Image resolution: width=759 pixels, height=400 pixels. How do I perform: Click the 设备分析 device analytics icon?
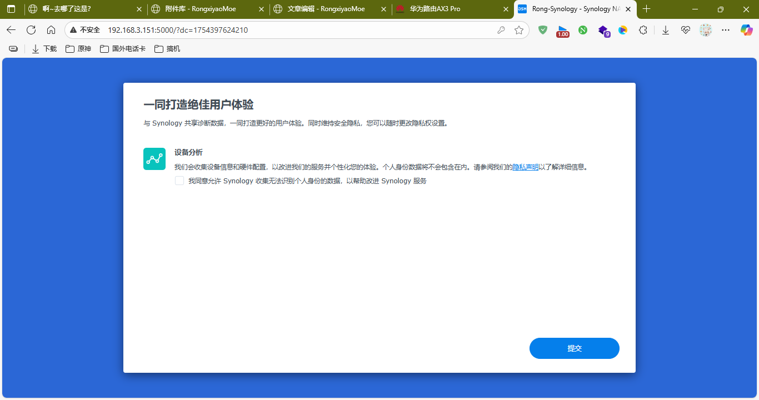click(154, 158)
